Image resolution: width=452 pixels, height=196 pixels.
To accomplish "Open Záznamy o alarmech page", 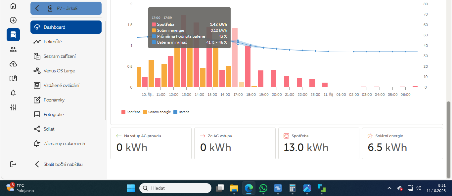I will [64, 143].
